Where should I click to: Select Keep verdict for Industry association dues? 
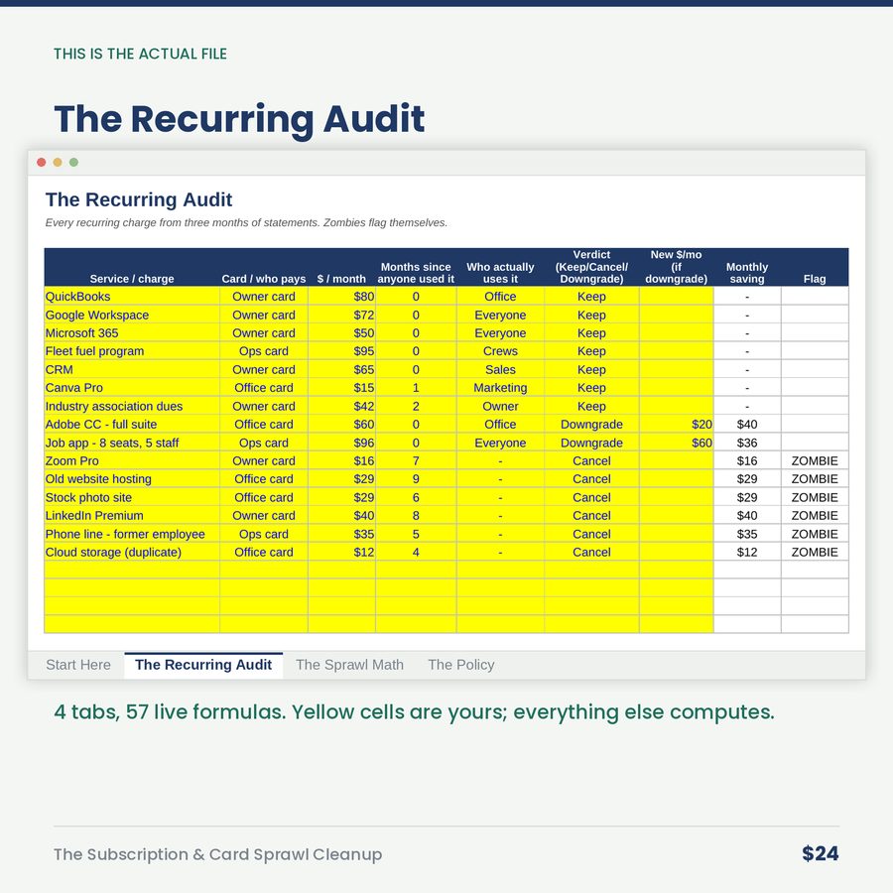point(591,406)
